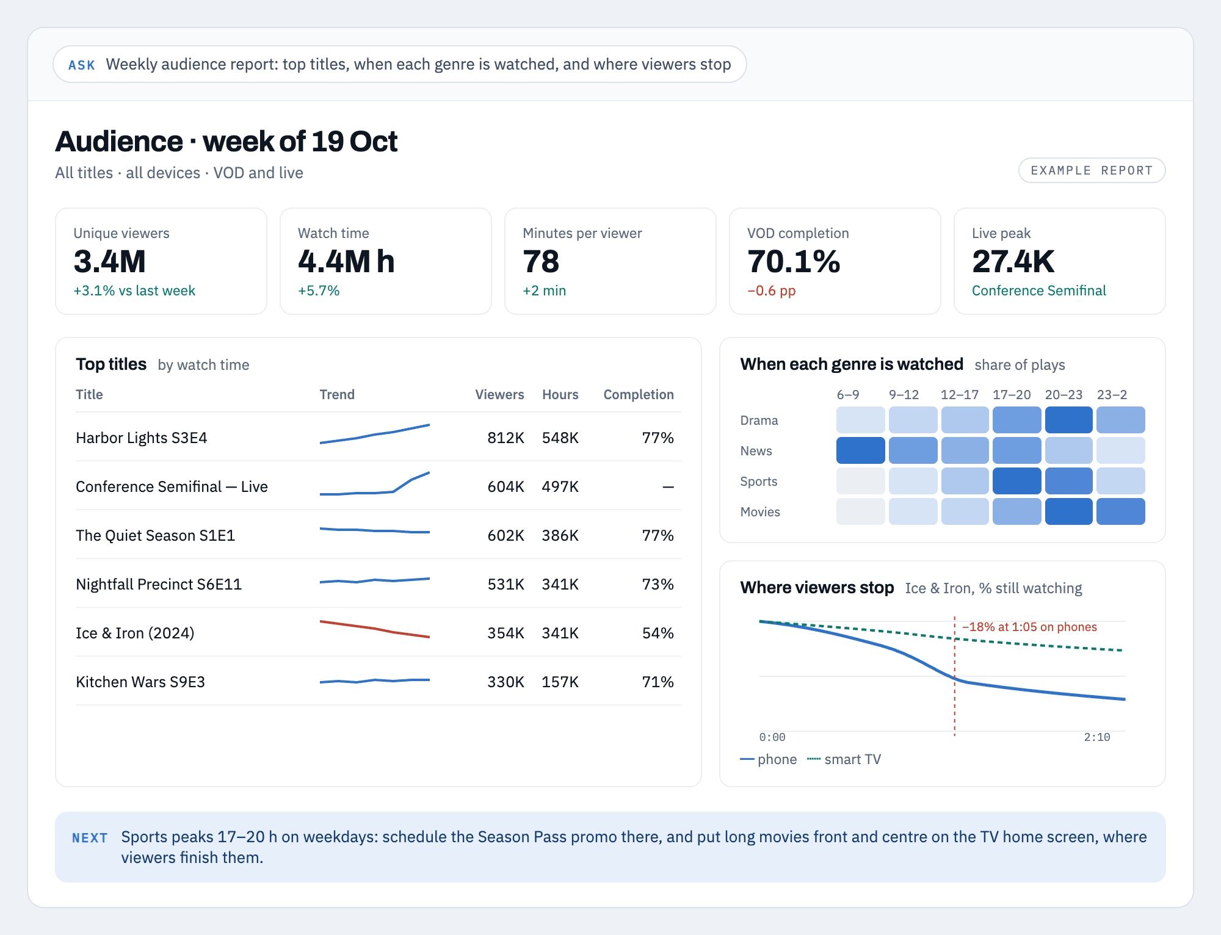Sort by the Completion column header
The image size is (1221, 935).
click(639, 394)
